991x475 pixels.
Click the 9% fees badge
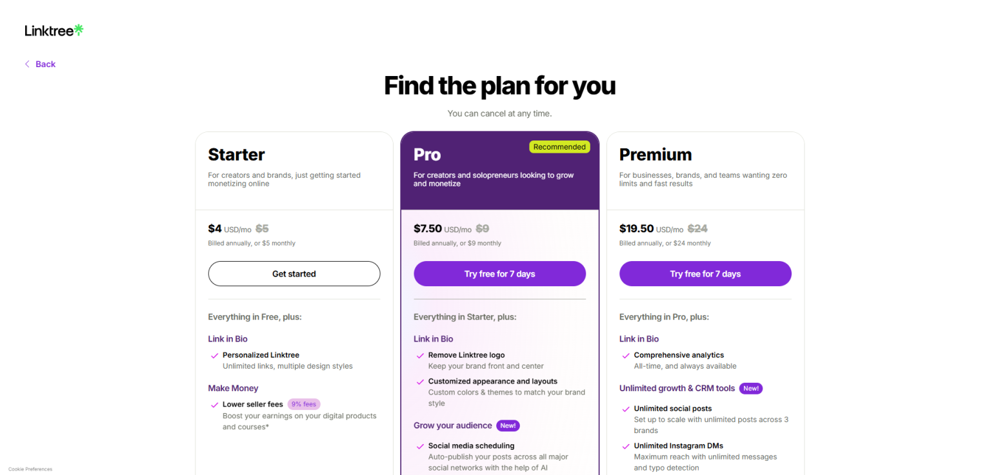tap(304, 404)
